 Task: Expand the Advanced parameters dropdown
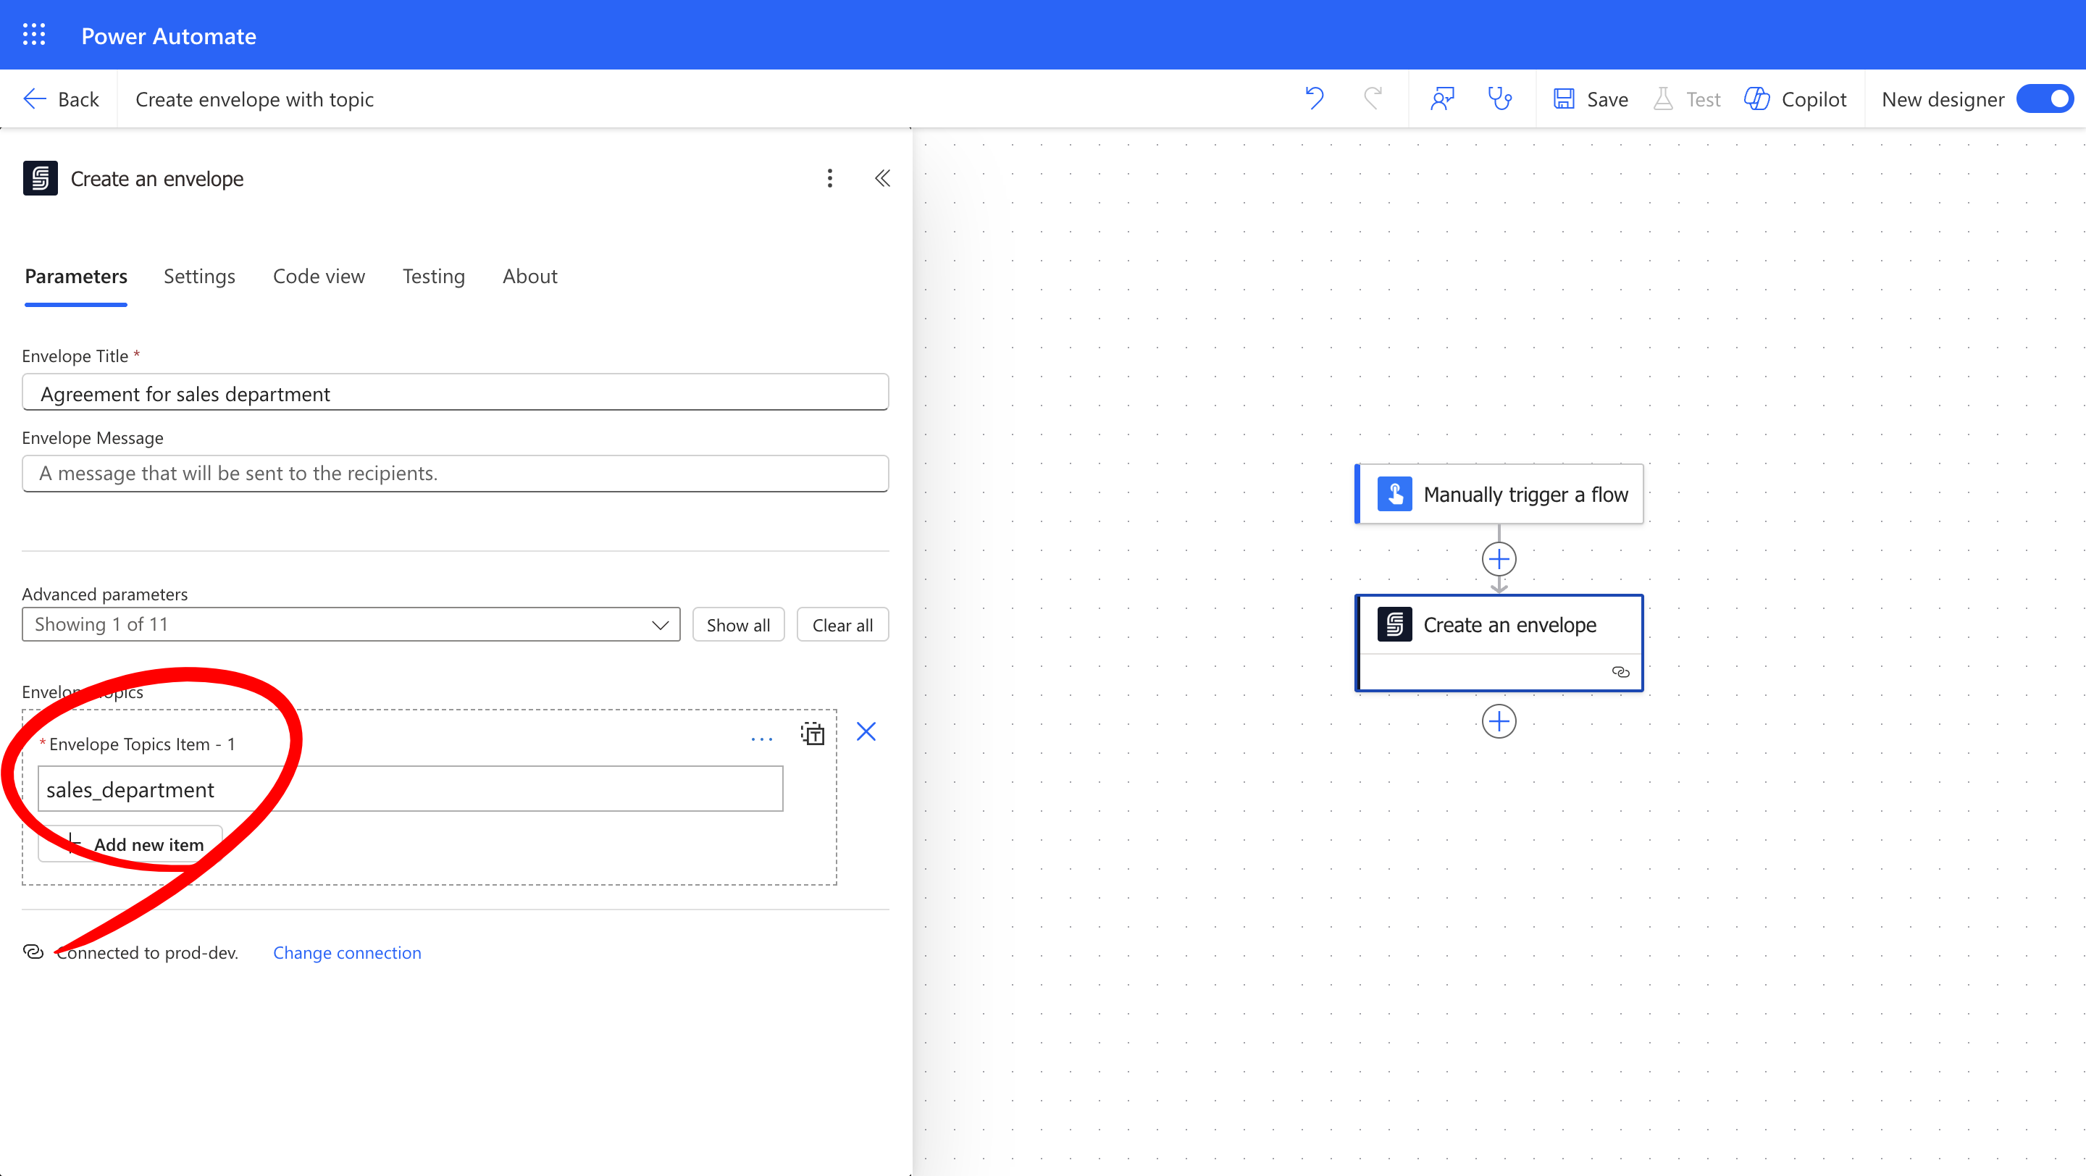pyautogui.click(x=351, y=625)
